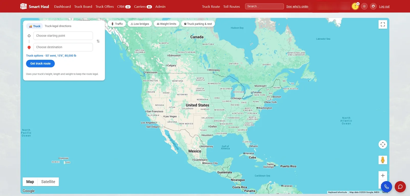410x196 pixels.
Task: Open the red chat bubble button
Action: tap(400, 187)
